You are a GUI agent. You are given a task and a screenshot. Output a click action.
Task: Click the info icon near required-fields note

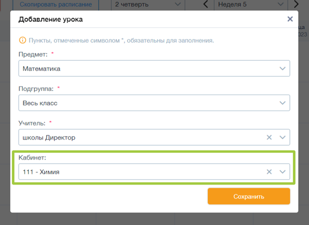[x=23, y=40]
